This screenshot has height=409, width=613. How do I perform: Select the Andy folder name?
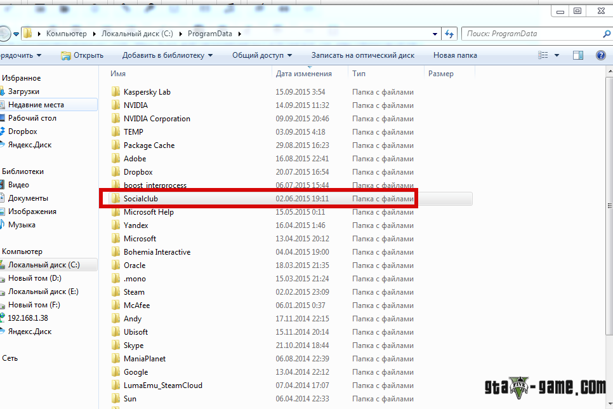[133, 319]
